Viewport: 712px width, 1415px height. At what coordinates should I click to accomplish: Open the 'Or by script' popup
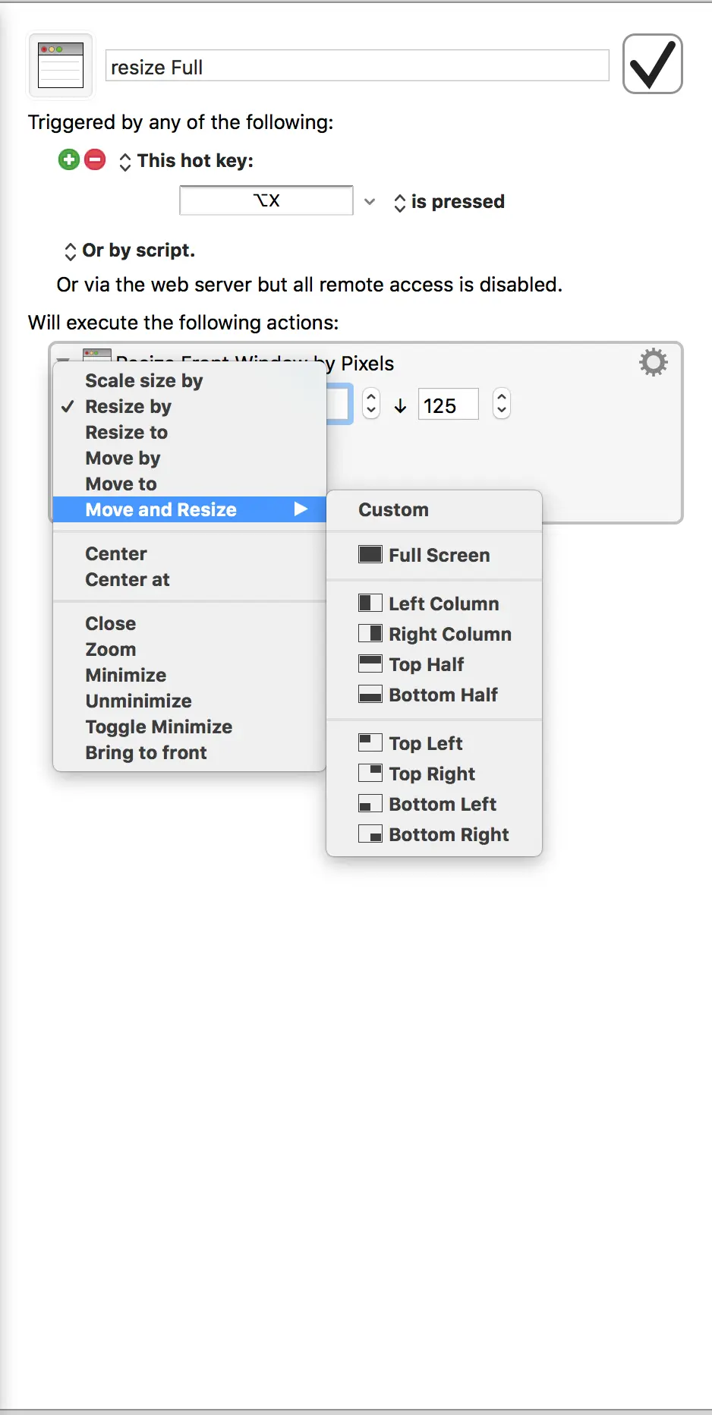(x=71, y=251)
